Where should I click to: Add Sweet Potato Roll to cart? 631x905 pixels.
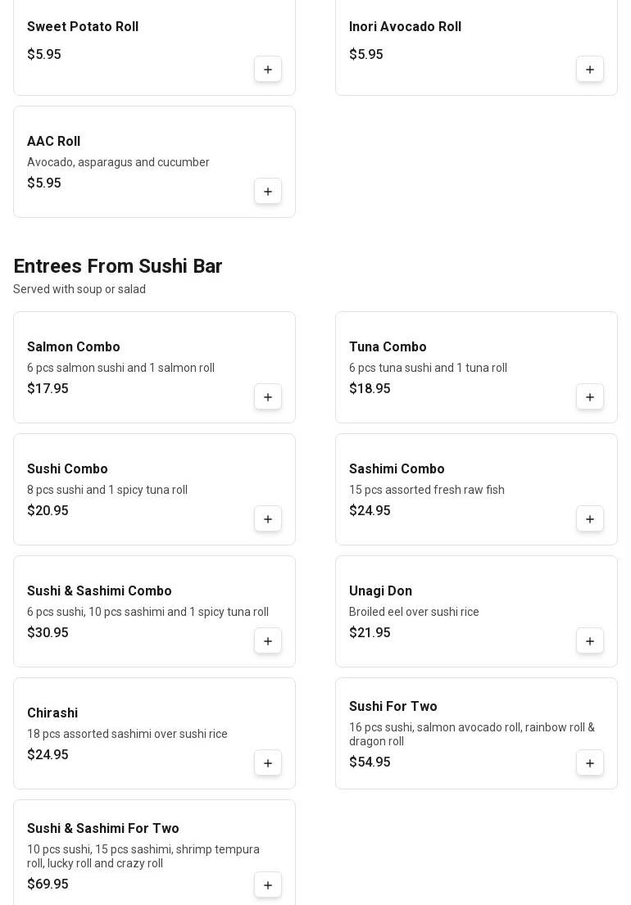click(x=268, y=70)
